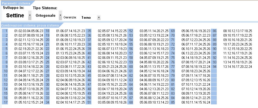Select combination 02.04.10.14.17.21.25
This screenshot has width=258, height=108.
pyautogui.click(x=71, y=102)
